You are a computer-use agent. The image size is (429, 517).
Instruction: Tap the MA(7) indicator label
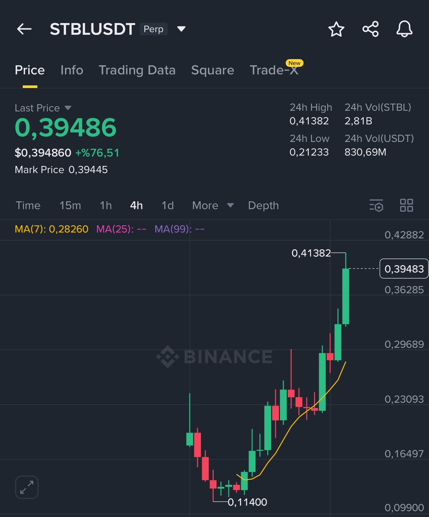[x=51, y=229]
